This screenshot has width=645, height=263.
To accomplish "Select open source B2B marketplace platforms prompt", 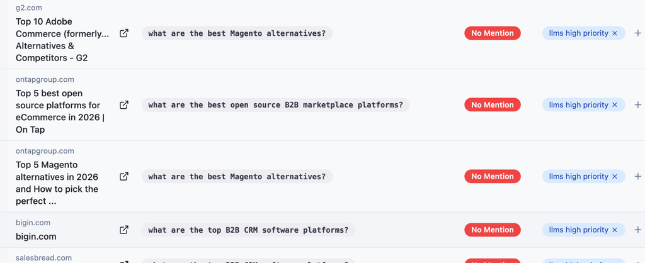I will click(x=276, y=105).
